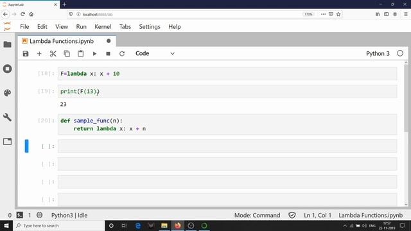411x231 pixels.
Task: Click cell containing F=lambda x: x + 10
Action: click(x=227, y=74)
